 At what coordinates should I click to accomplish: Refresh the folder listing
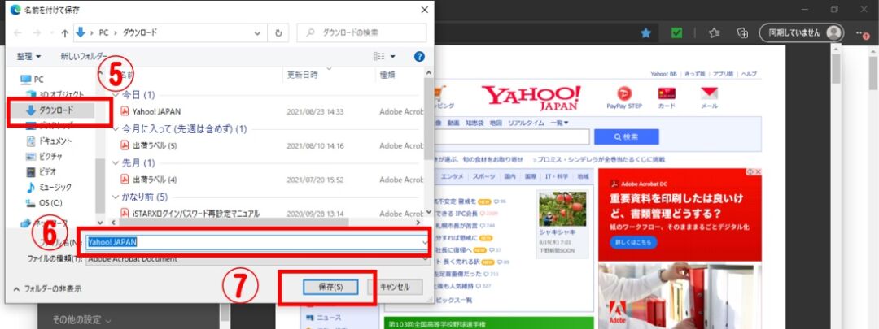[x=278, y=33]
